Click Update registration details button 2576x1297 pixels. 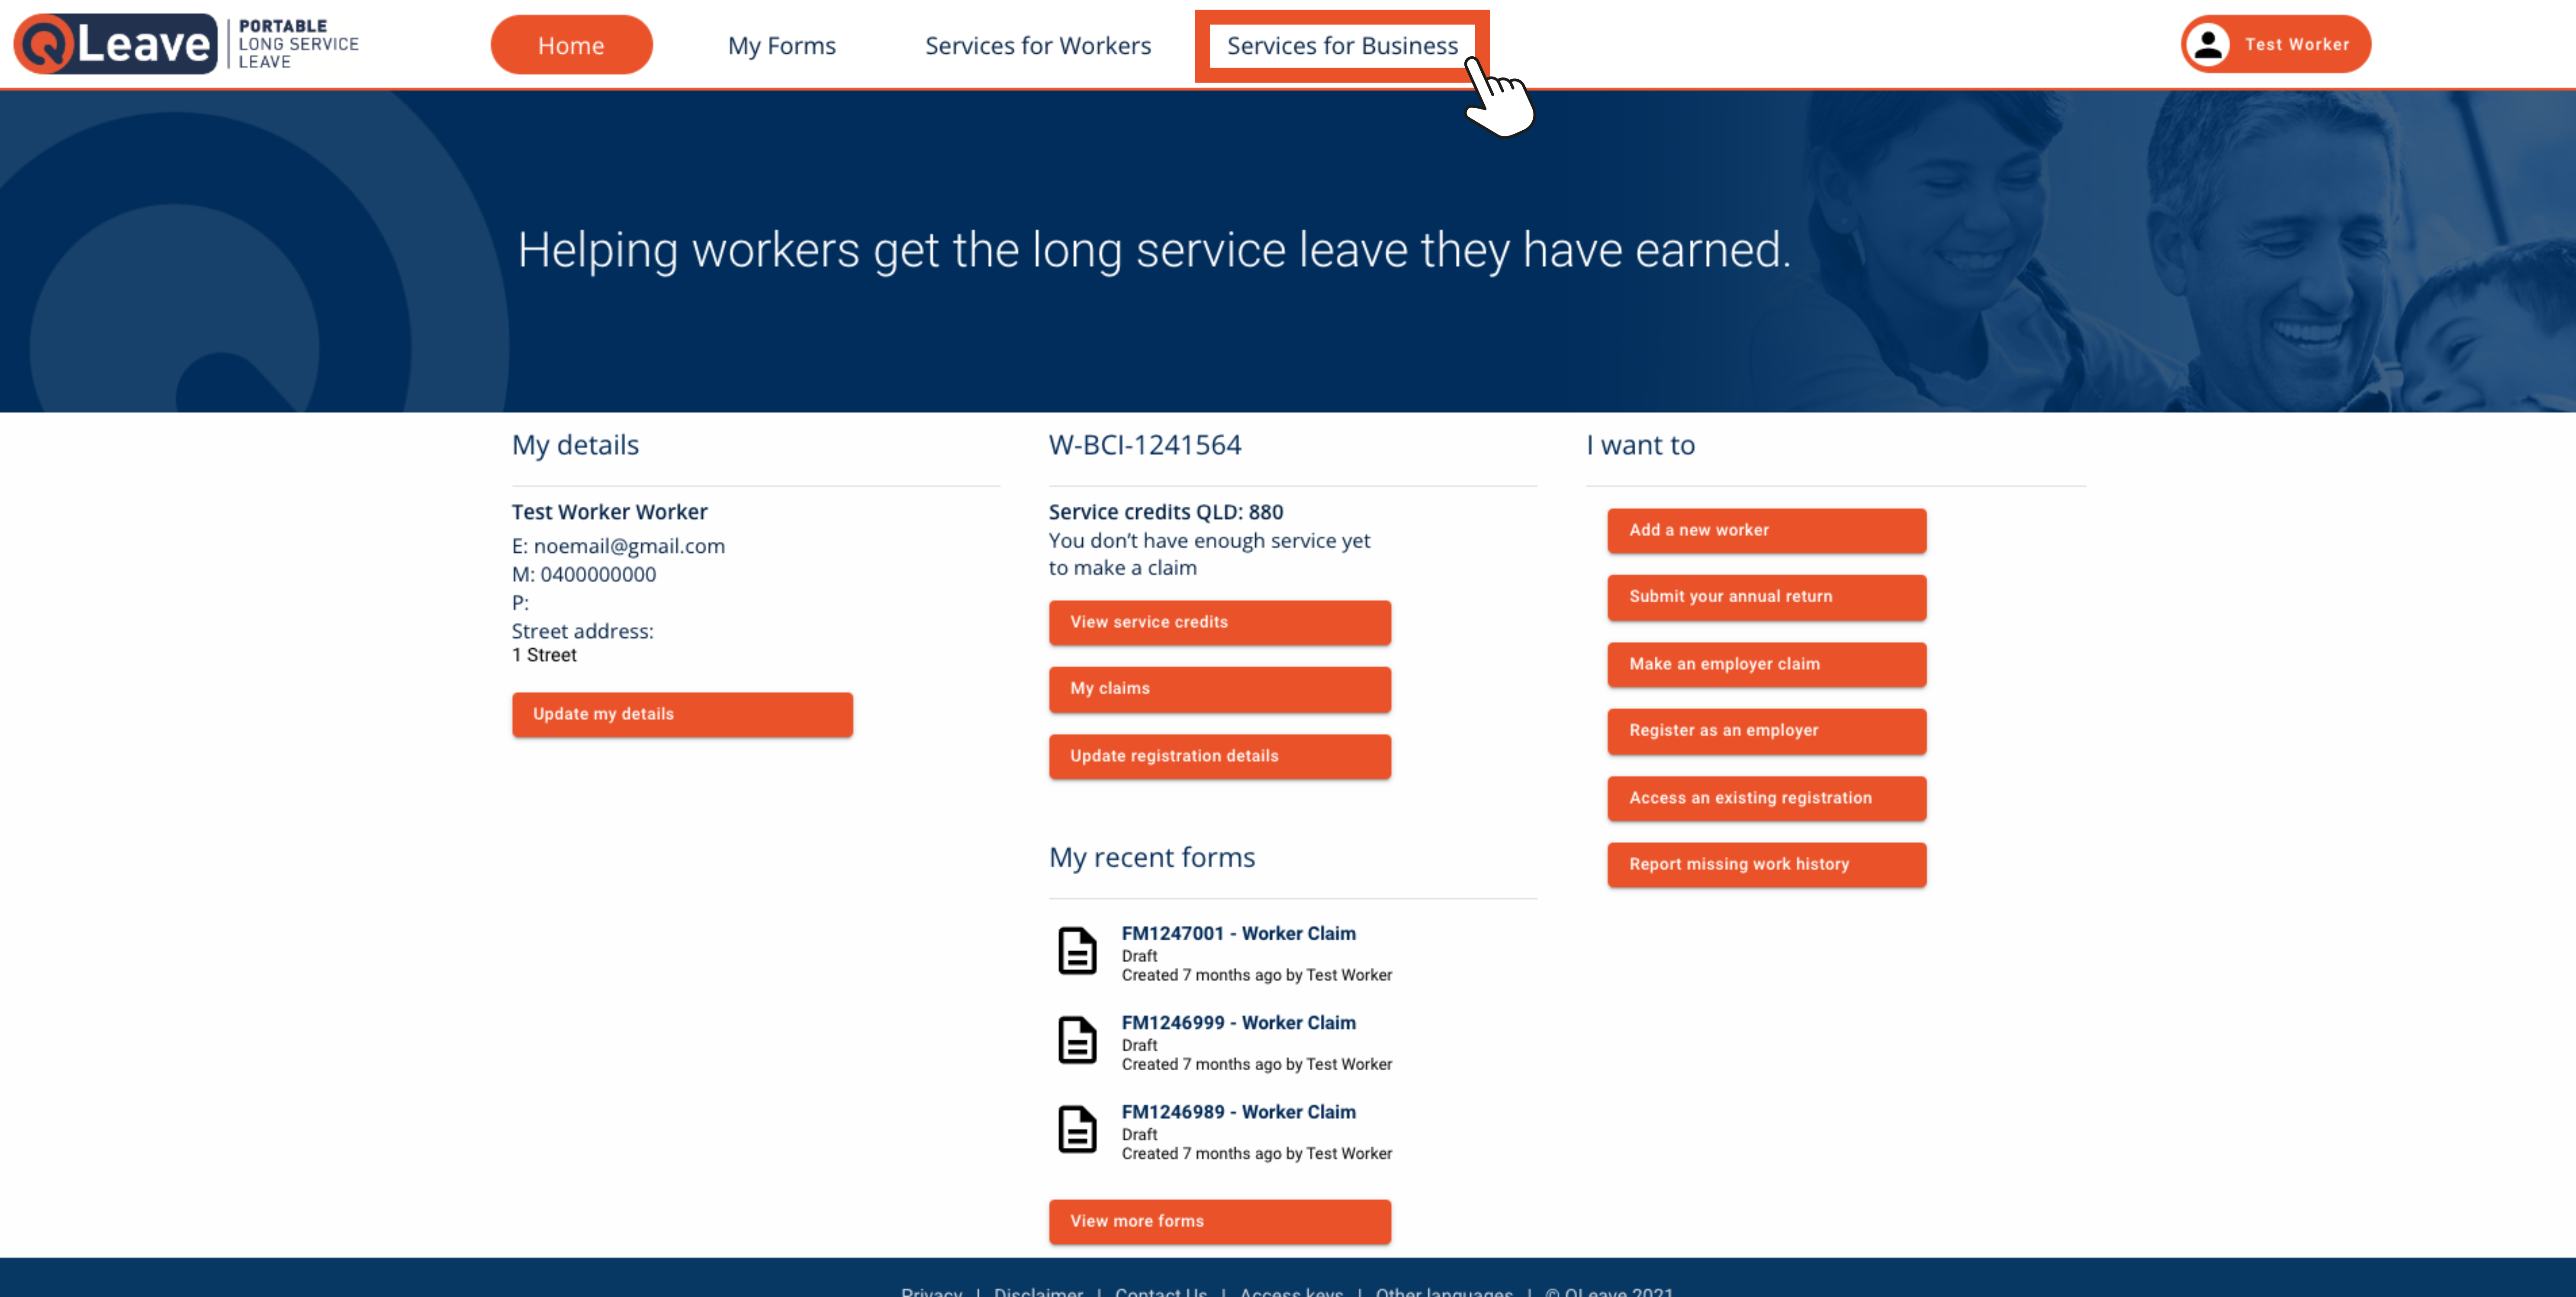point(1219,756)
